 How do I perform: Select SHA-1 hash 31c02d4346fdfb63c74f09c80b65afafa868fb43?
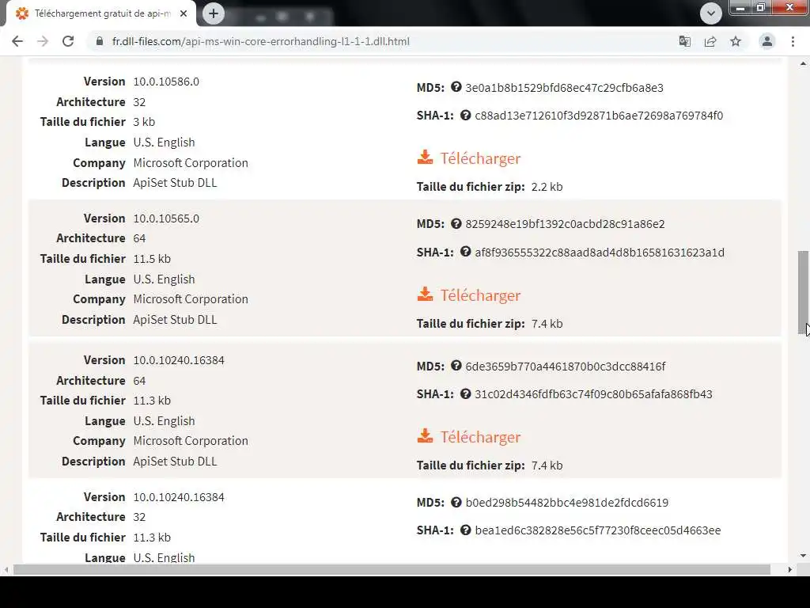pyautogui.click(x=593, y=394)
